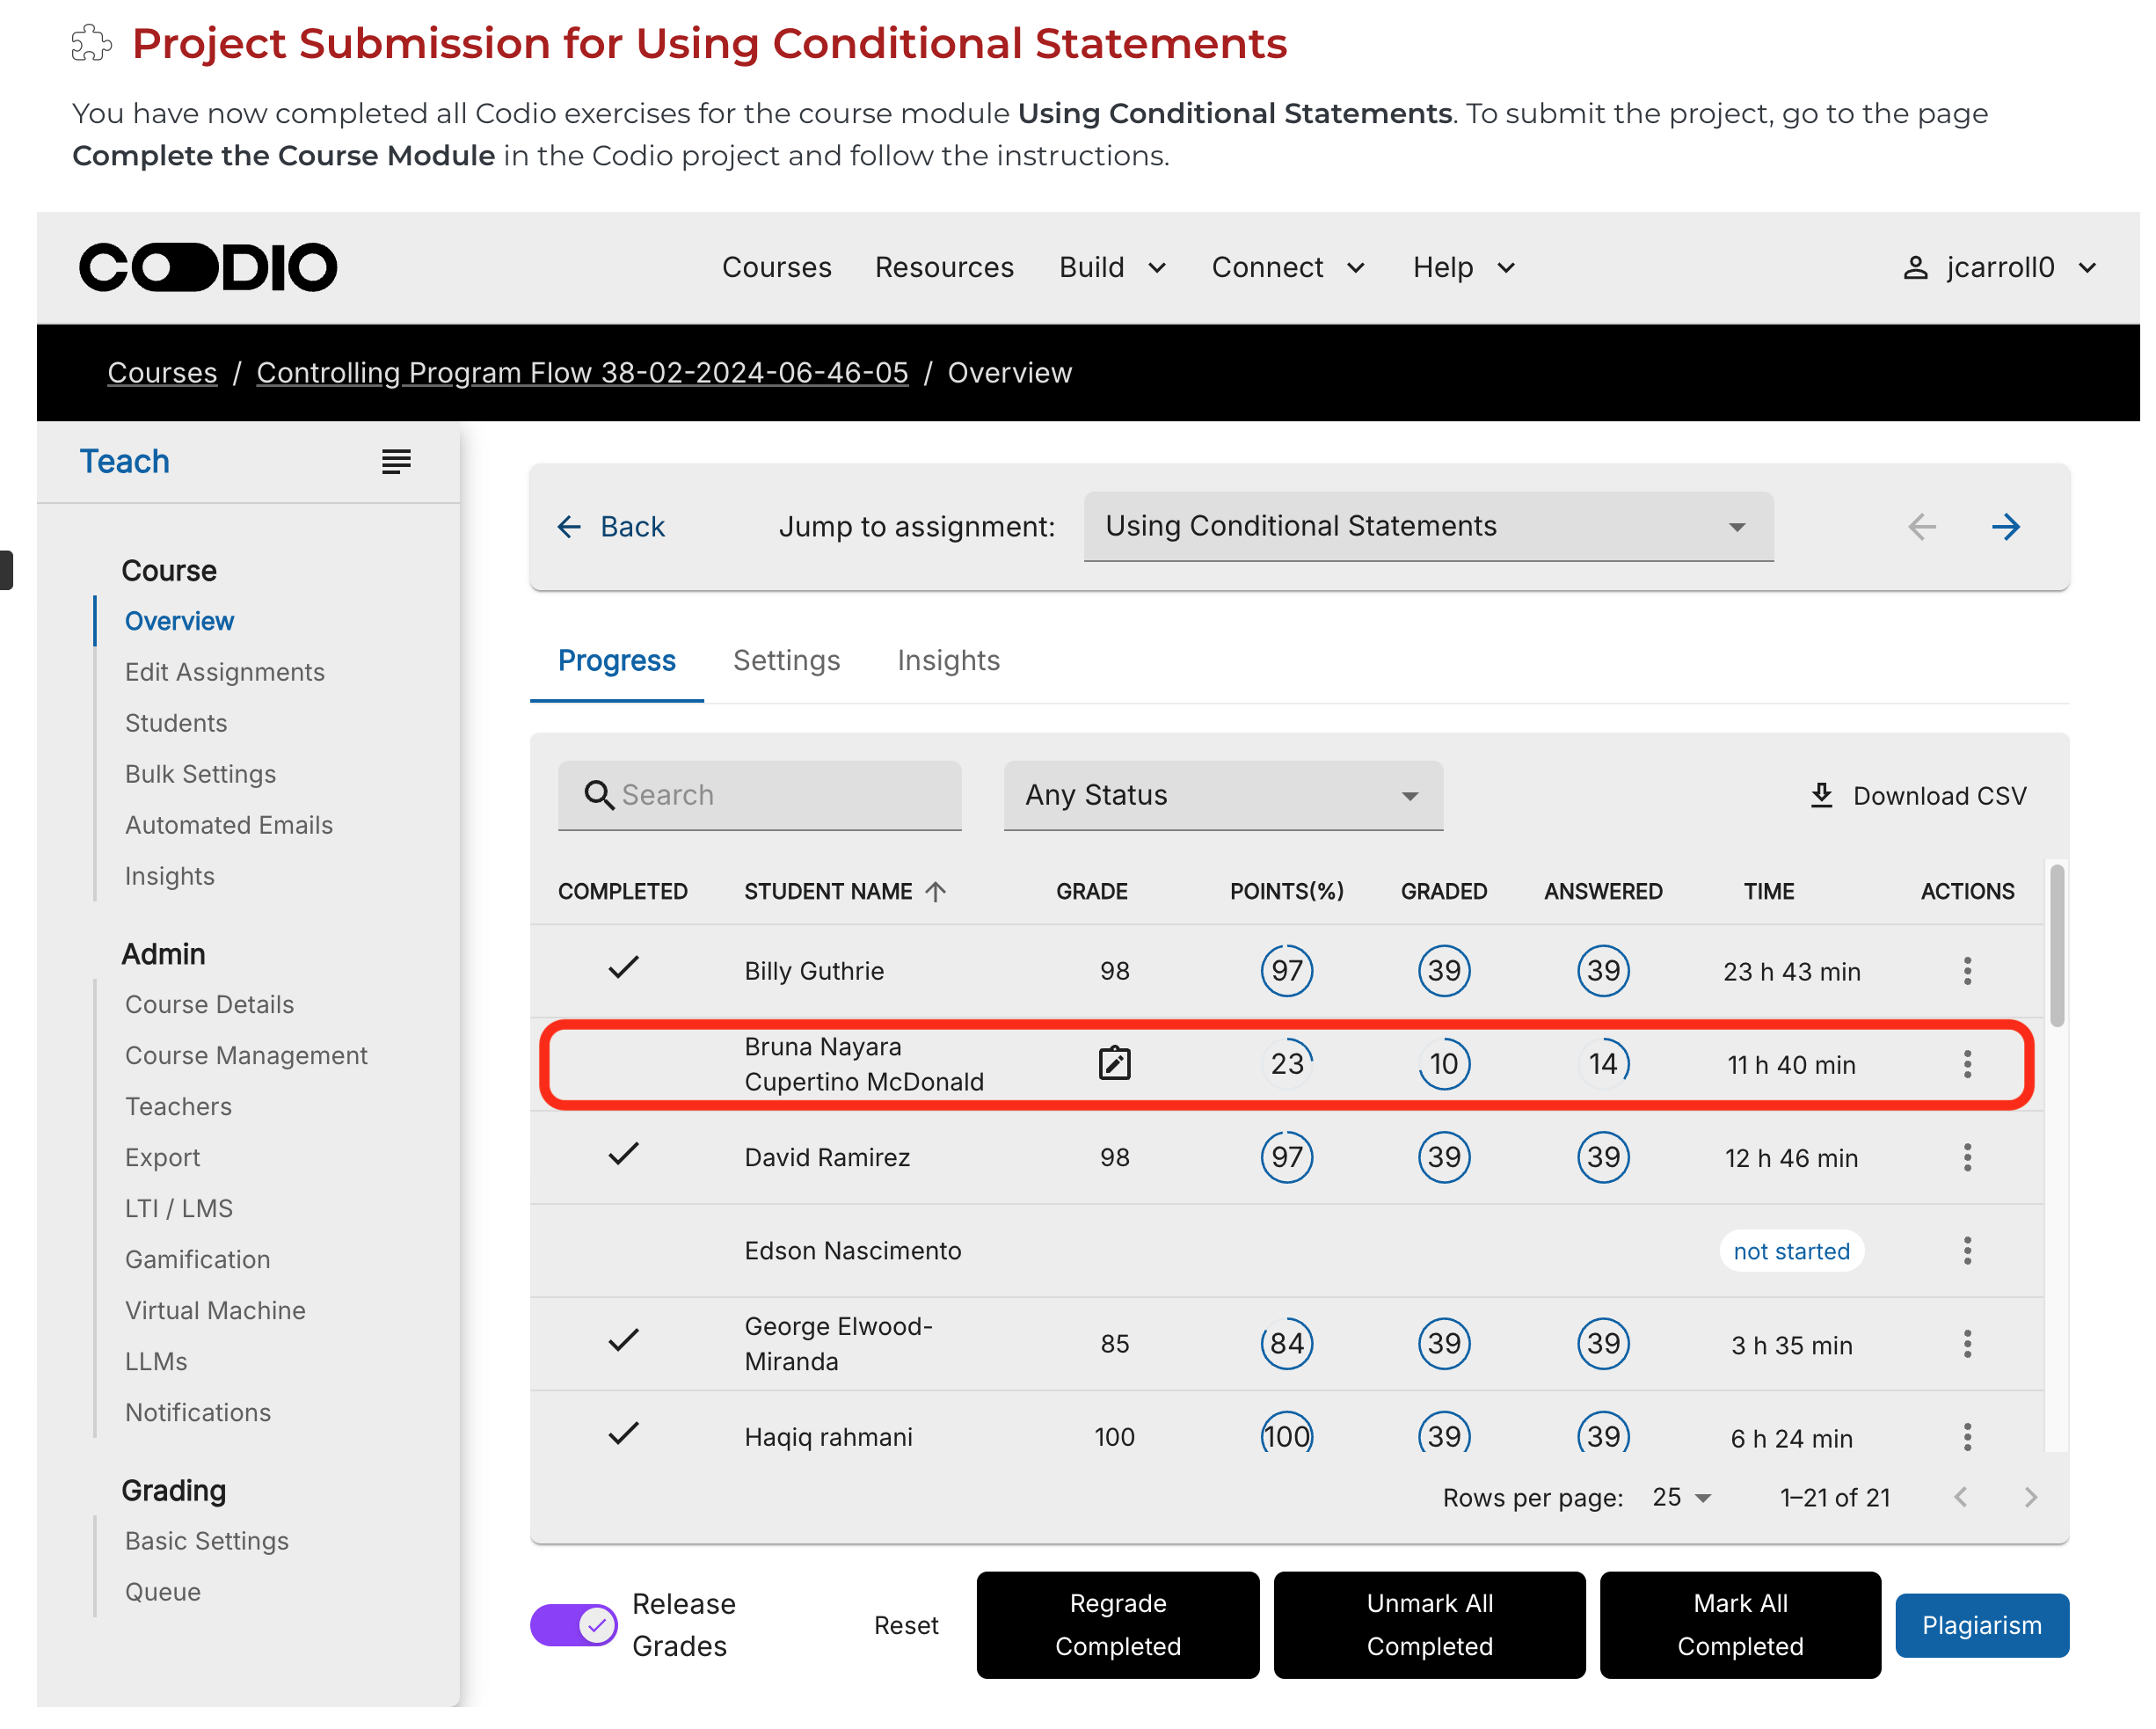
Task: Click the Courses breadcrumb link
Action: (x=162, y=372)
